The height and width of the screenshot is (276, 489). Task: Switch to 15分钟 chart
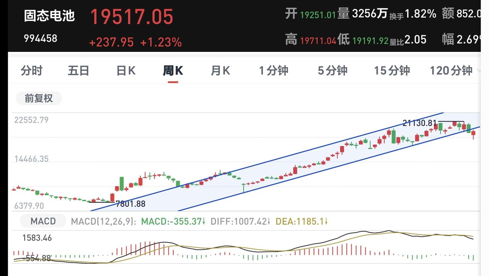[x=392, y=71]
